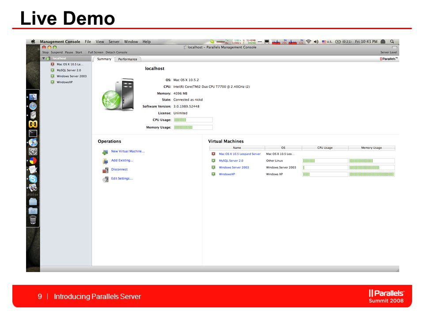Click the MySQL Server 2.0 running icon in sidebar
Viewport: 424px width, 318px height.
tap(53, 70)
